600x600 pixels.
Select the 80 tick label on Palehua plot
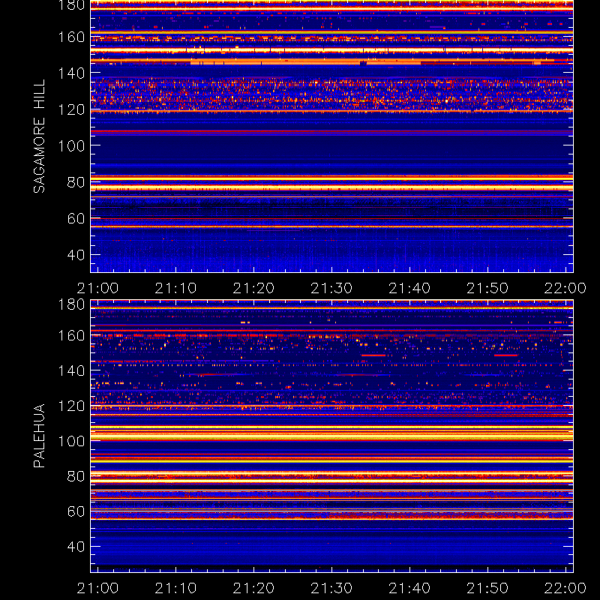(x=76, y=476)
